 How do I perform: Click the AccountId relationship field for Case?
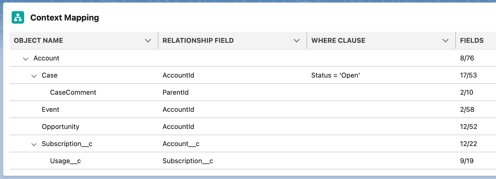pos(178,75)
